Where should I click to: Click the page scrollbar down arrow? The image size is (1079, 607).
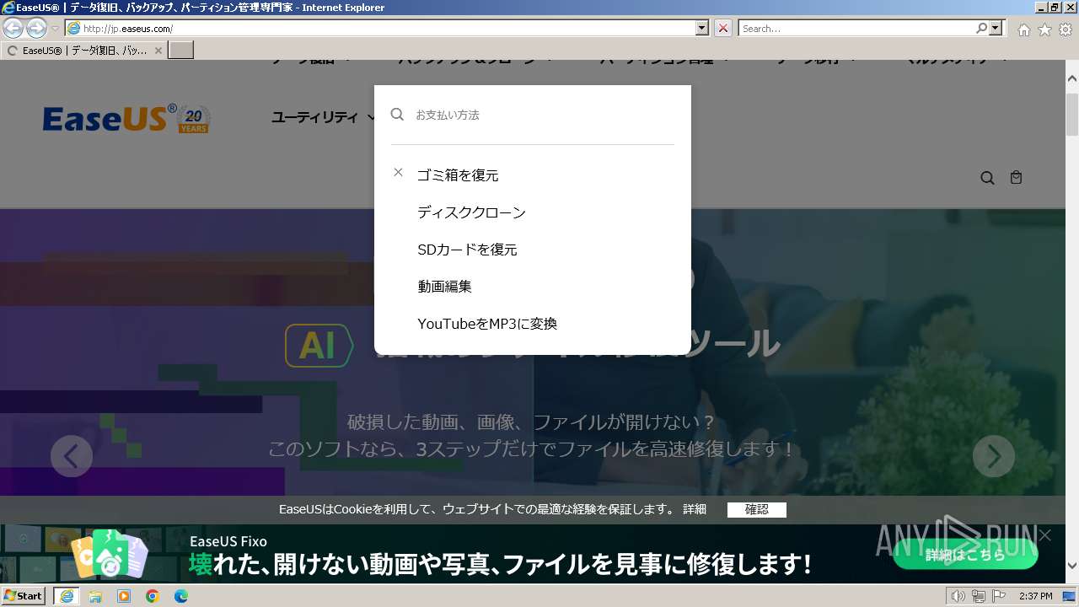(1072, 566)
